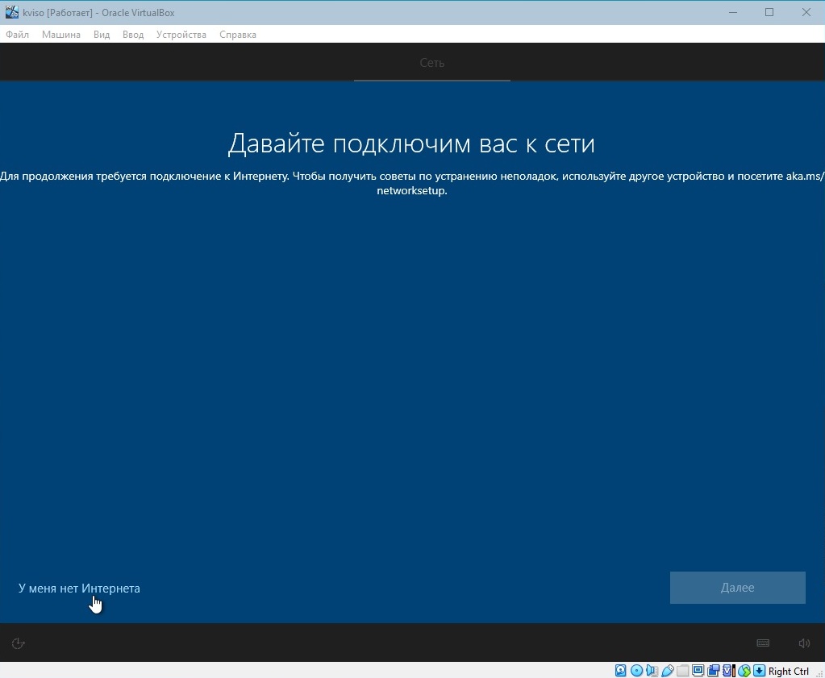
Task: Click the two overlapping screens status icon
Action: point(713,671)
